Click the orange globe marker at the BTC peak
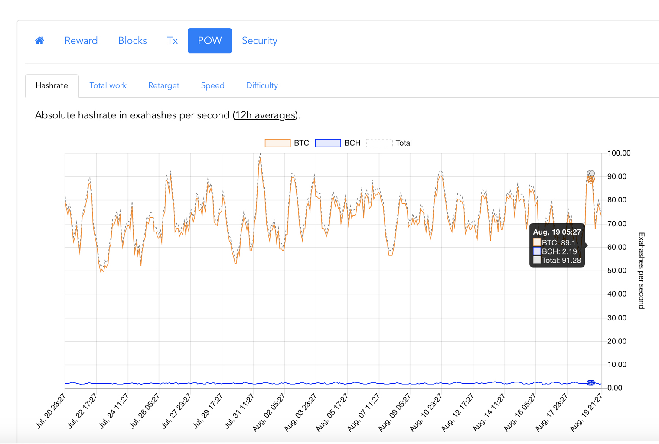Image resolution: width=659 pixels, height=444 pixels. 591,180
